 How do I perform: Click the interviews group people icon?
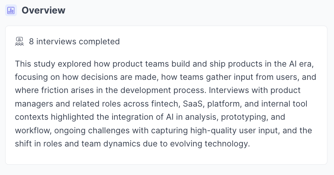pos(19,41)
